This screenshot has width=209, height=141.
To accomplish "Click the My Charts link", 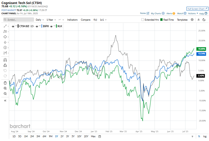I will (x=156, y=13).
